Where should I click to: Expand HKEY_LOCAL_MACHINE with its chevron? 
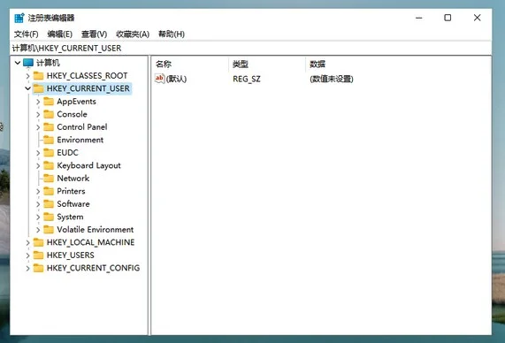click(28, 242)
